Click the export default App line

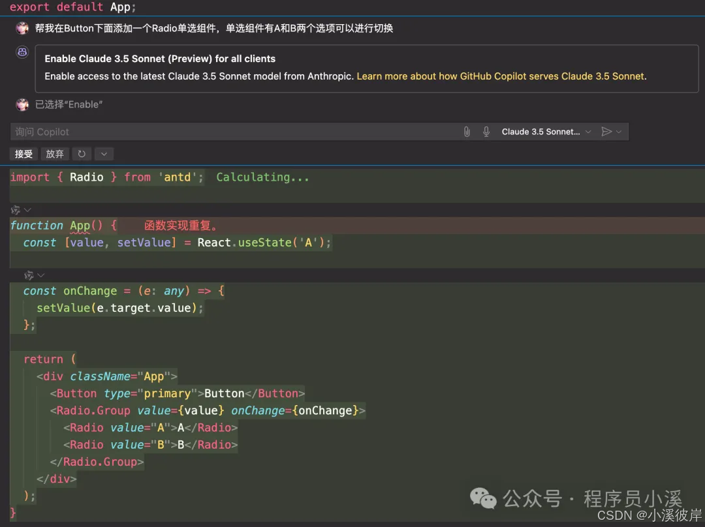tap(72, 7)
